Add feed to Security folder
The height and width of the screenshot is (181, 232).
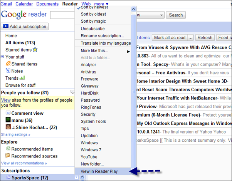point(88,114)
